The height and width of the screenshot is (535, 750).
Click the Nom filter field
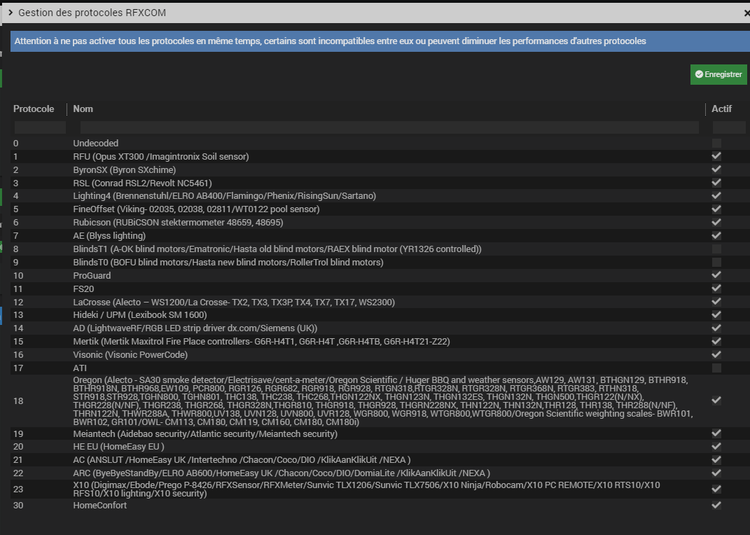pos(389,127)
